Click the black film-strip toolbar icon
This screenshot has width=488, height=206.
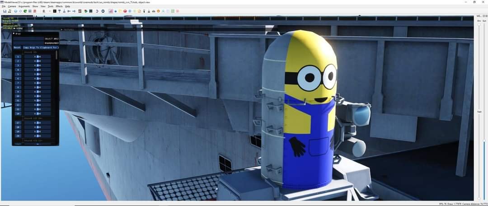(90, 11)
